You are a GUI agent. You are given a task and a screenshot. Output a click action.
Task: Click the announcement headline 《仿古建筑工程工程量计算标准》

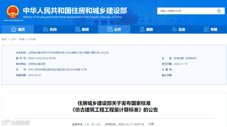[107, 110]
